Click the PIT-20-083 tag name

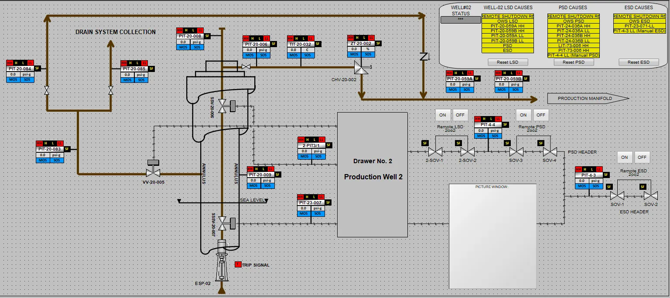point(50,149)
